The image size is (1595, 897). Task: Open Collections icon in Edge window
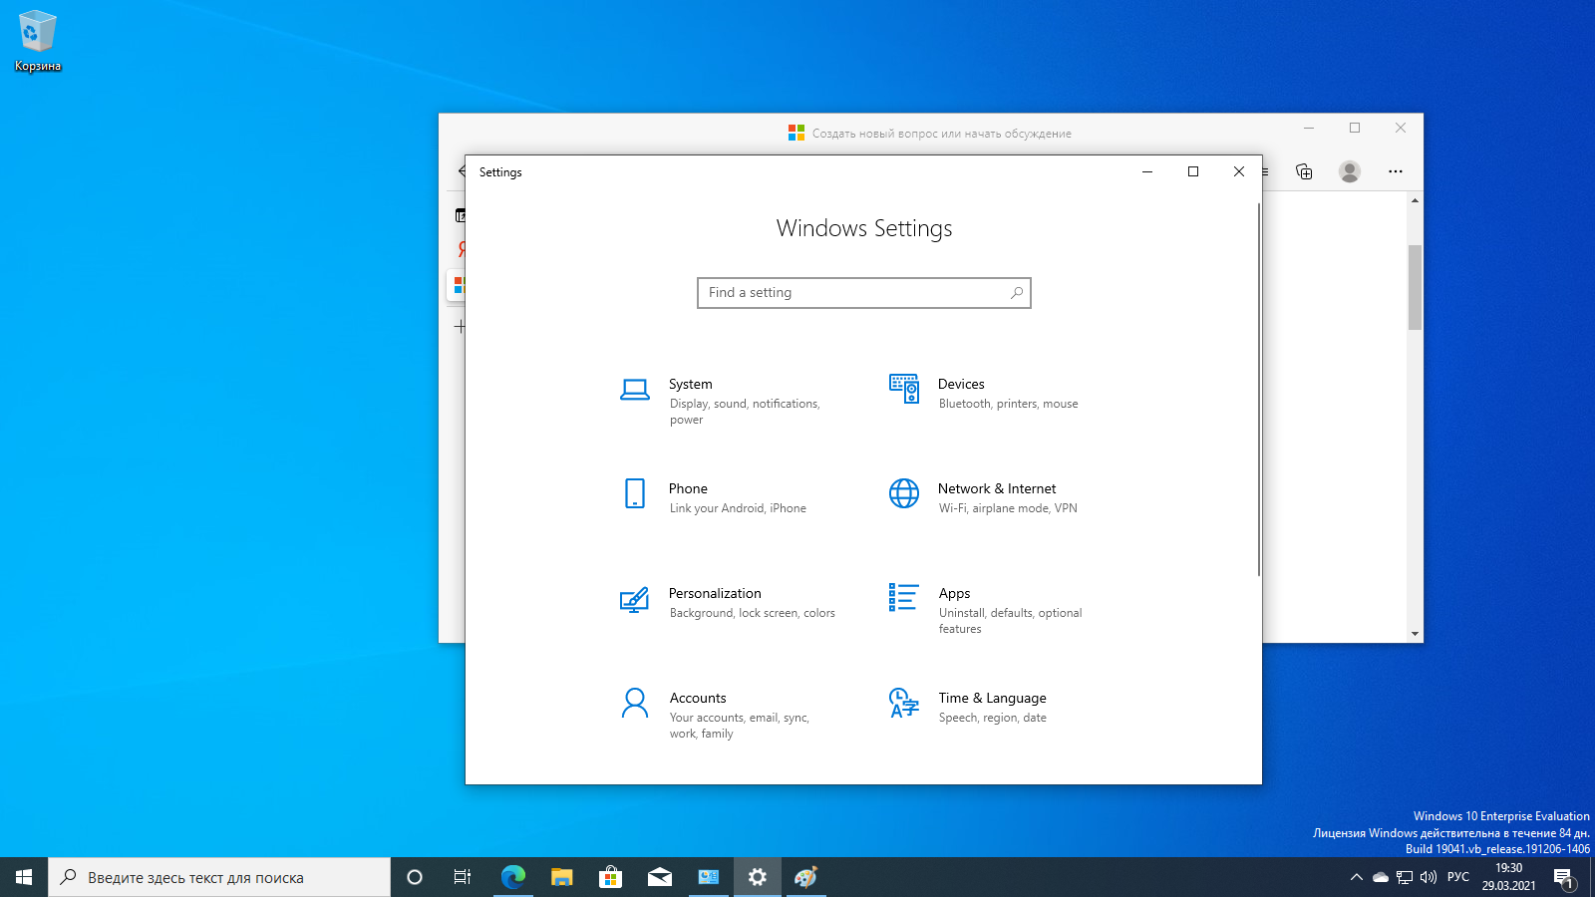point(1304,171)
